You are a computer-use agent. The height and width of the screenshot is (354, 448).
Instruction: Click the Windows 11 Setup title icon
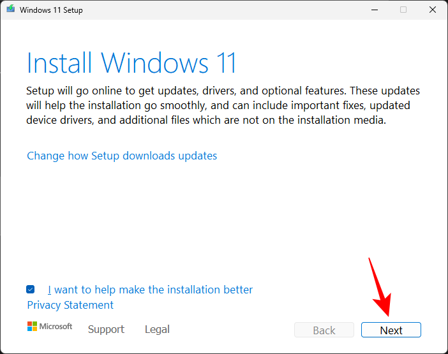point(11,9)
